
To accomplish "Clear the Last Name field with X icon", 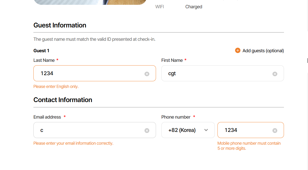I will pos(147,74).
